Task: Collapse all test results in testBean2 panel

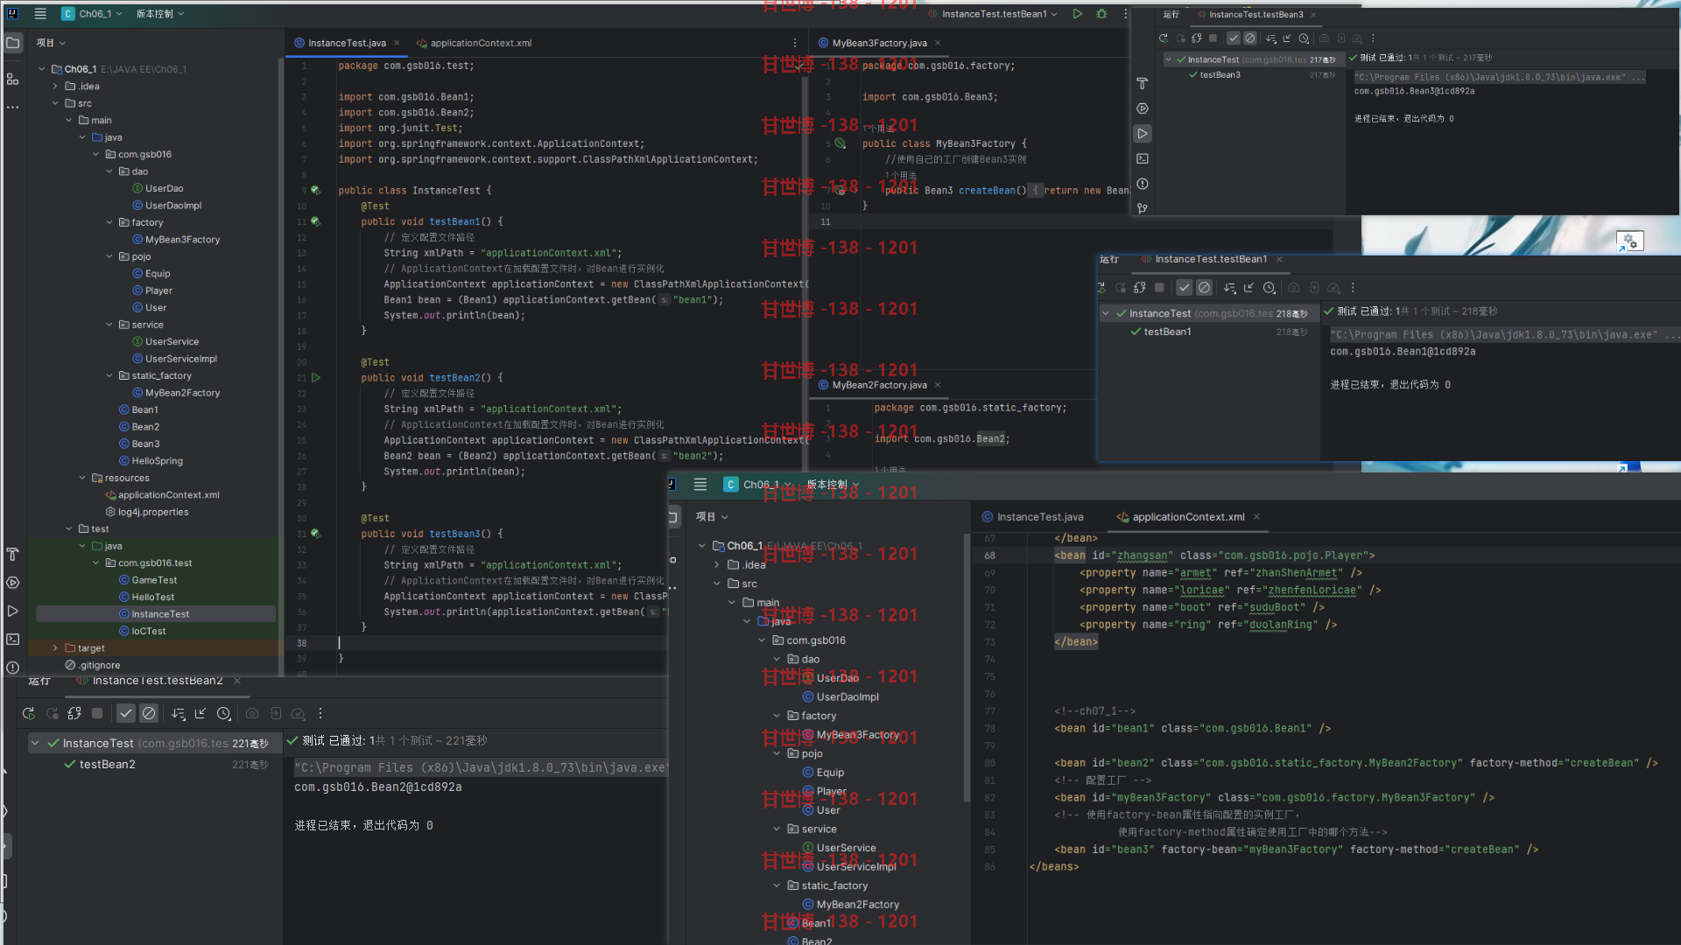Action: point(200,713)
